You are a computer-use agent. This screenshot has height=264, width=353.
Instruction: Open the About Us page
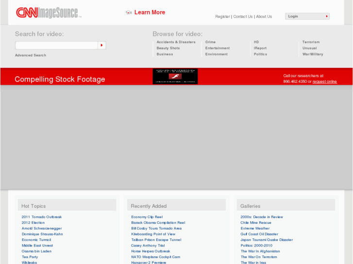click(264, 16)
